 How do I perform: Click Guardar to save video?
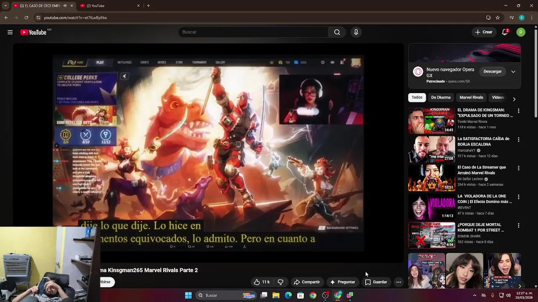pyautogui.click(x=376, y=282)
